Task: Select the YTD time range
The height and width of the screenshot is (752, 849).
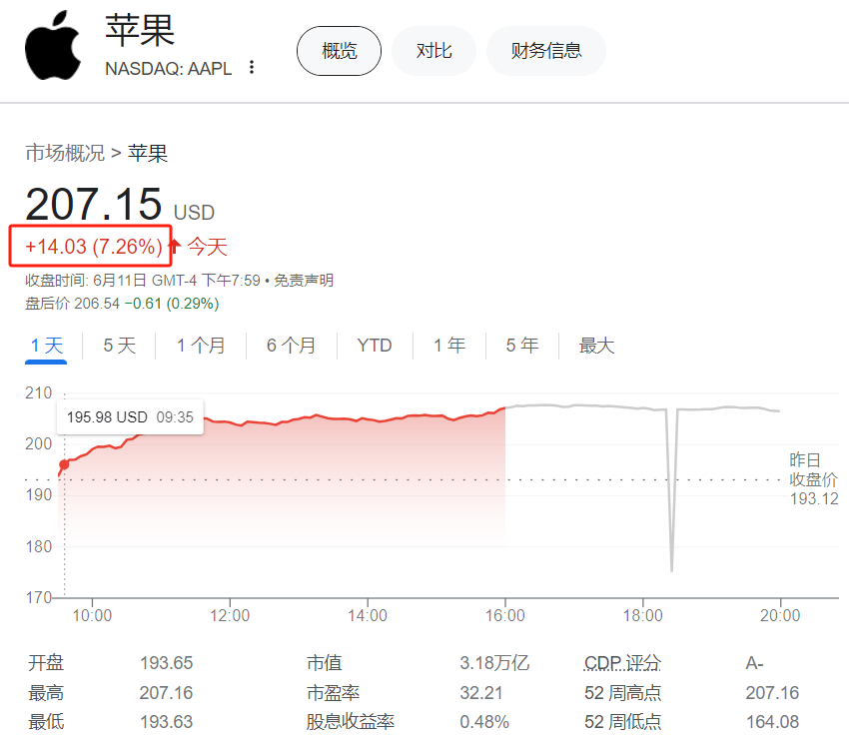Action: (x=374, y=345)
